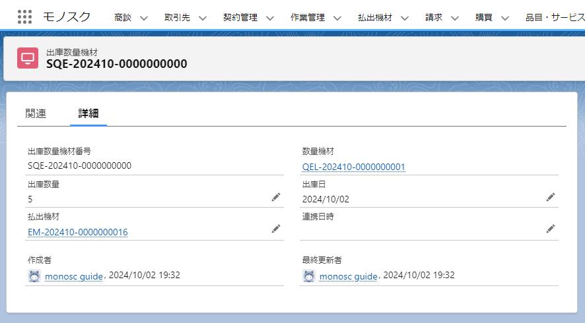
Task: Expand the 契約管理 menu chevron
Action: click(x=271, y=18)
